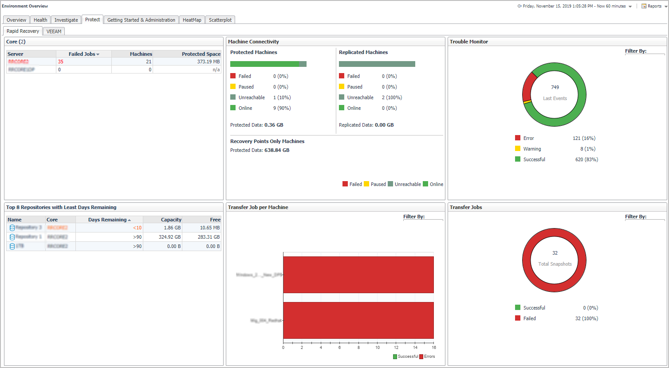Screen dimensions: 669x368
Task: Click the database icon in the 0.00 B capacity row
Action: point(12,246)
